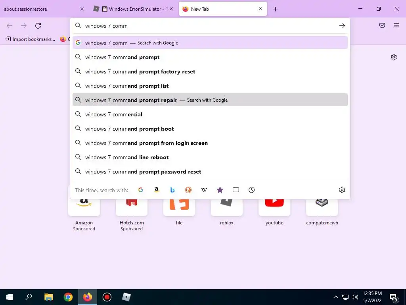Search open tabs using the tab icon
This screenshot has width=406, height=305.
[236, 190]
